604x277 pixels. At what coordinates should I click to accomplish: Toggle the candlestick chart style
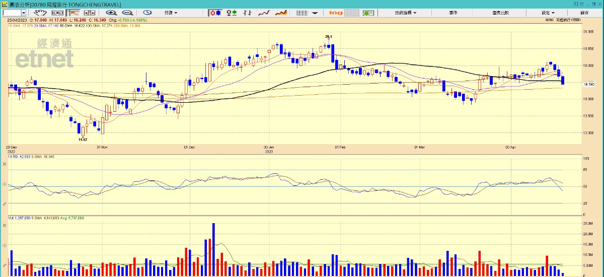click(215, 13)
